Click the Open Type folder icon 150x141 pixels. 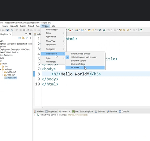[89, 30]
